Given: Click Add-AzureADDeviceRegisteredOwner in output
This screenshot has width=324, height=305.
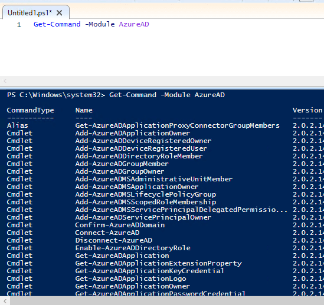Looking at the screenshot, I should (143, 141).
